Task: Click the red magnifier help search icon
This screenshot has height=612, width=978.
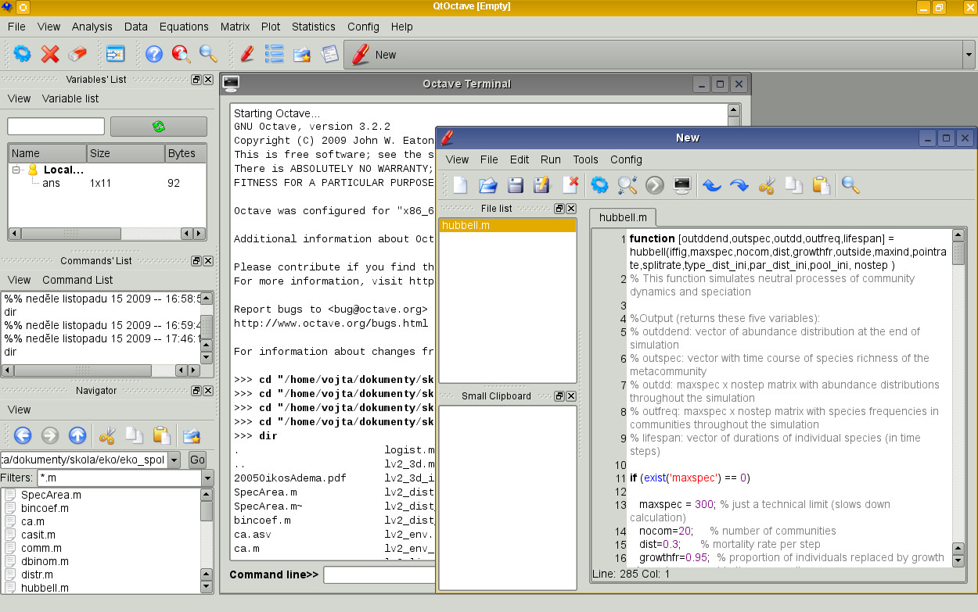Action: coord(181,54)
